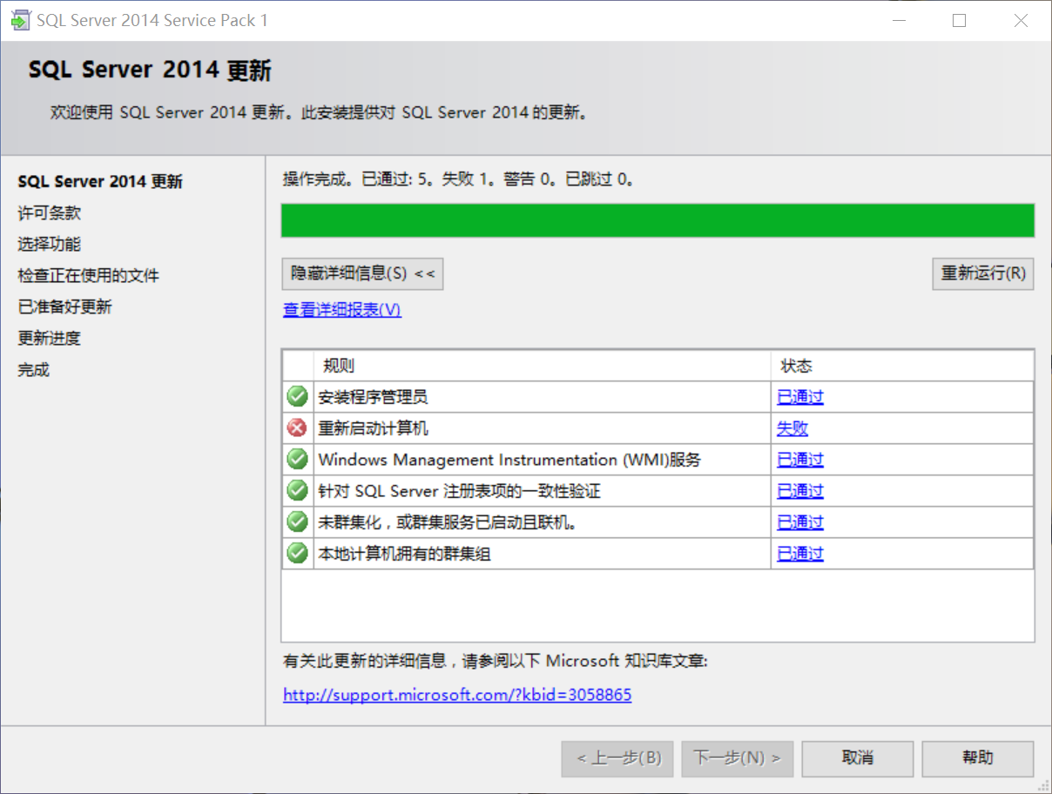This screenshot has width=1052, height=794.
Task: Minimize the SQL Server 2014 Service Pack 1 window
Action: point(898,20)
